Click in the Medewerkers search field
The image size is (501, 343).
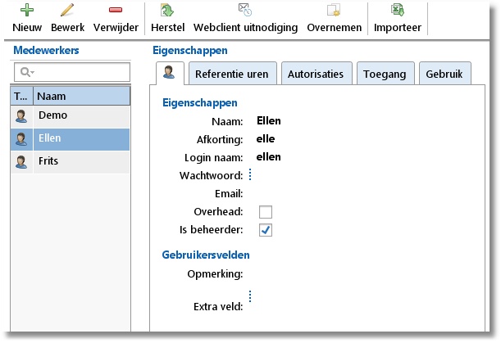pos(78,73)
